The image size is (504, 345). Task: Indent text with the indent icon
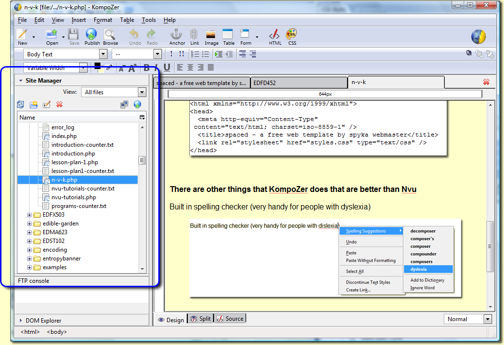pyautogui.click(x=218, y=54)
